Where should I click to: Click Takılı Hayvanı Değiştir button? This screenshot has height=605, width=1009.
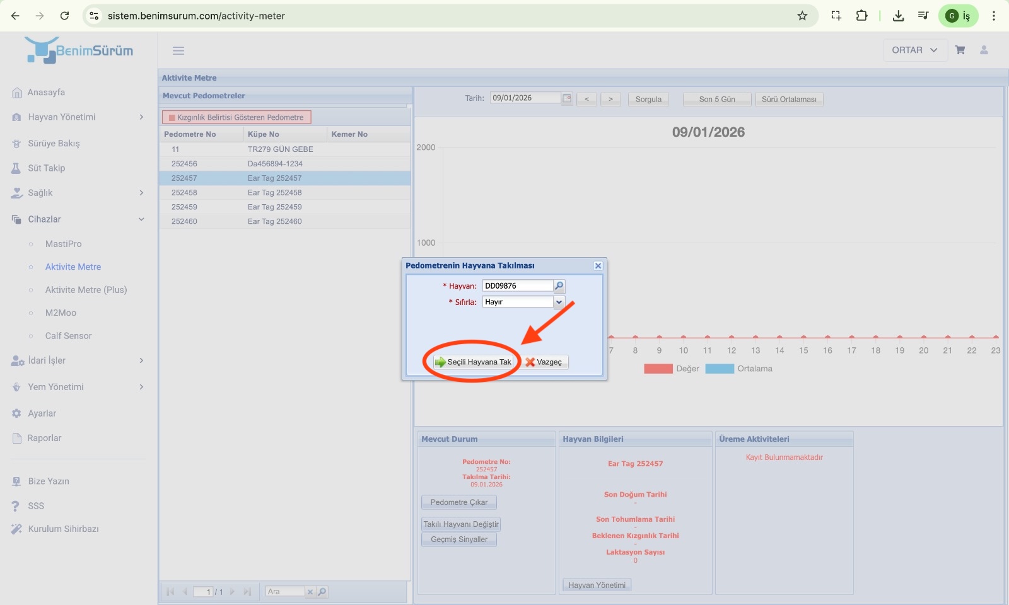click(x=461, y=524)
